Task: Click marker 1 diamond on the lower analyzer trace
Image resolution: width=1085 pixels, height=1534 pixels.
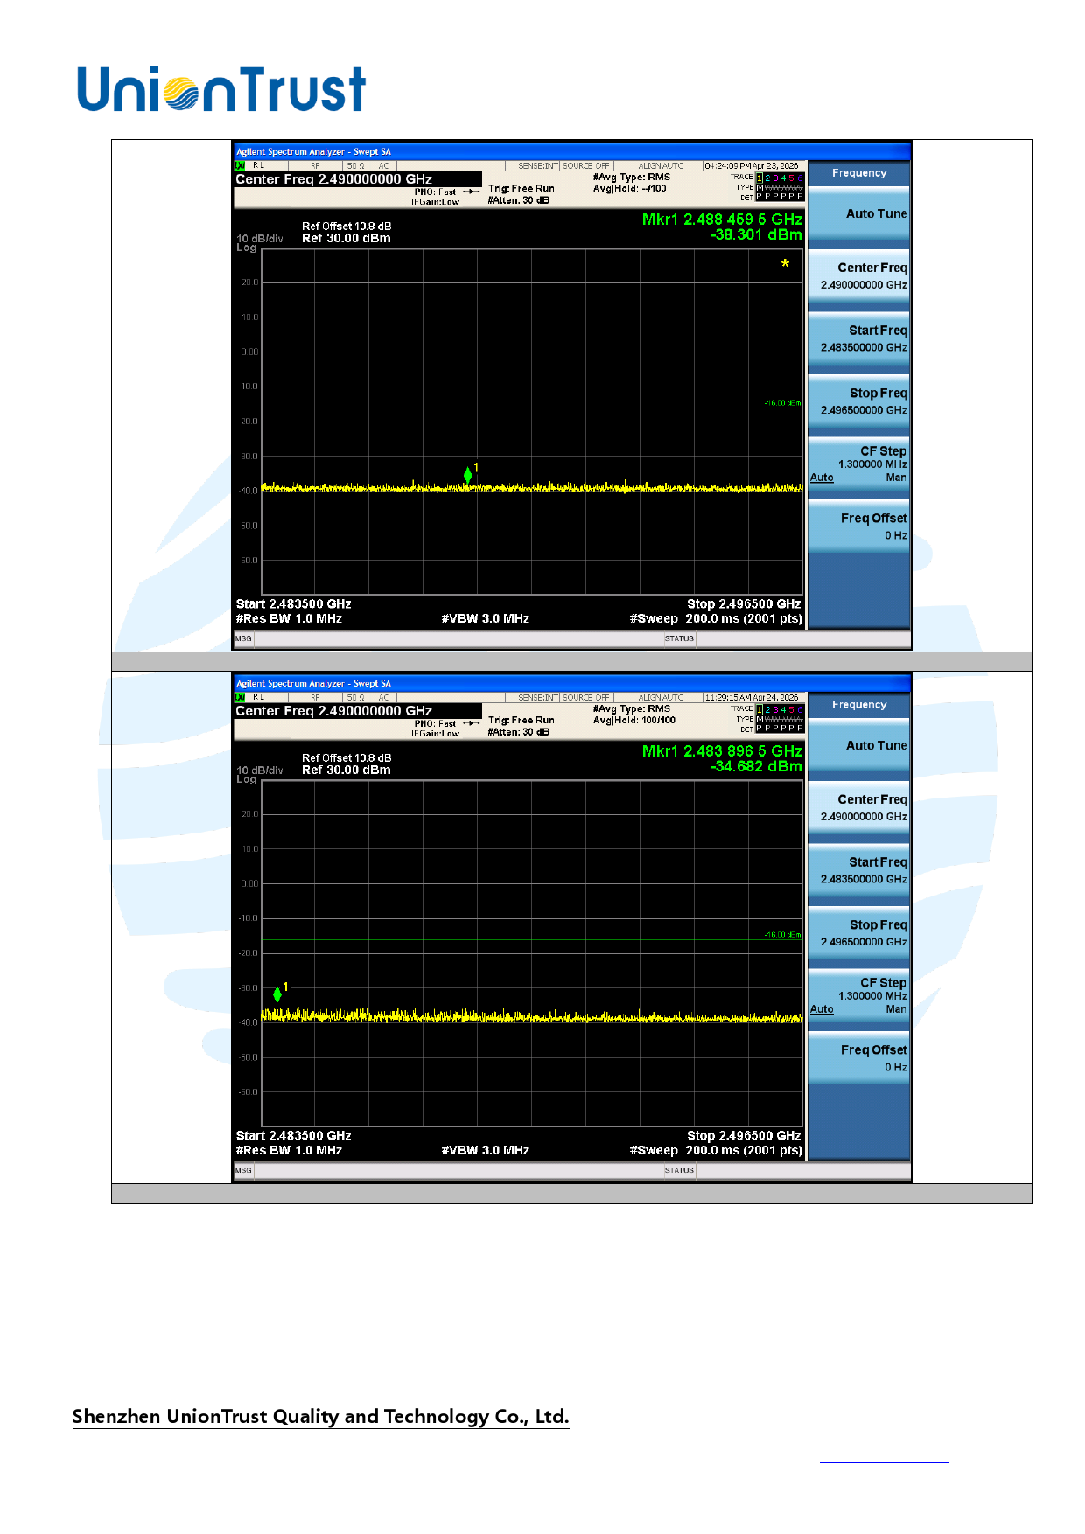Action: (277, 994)
